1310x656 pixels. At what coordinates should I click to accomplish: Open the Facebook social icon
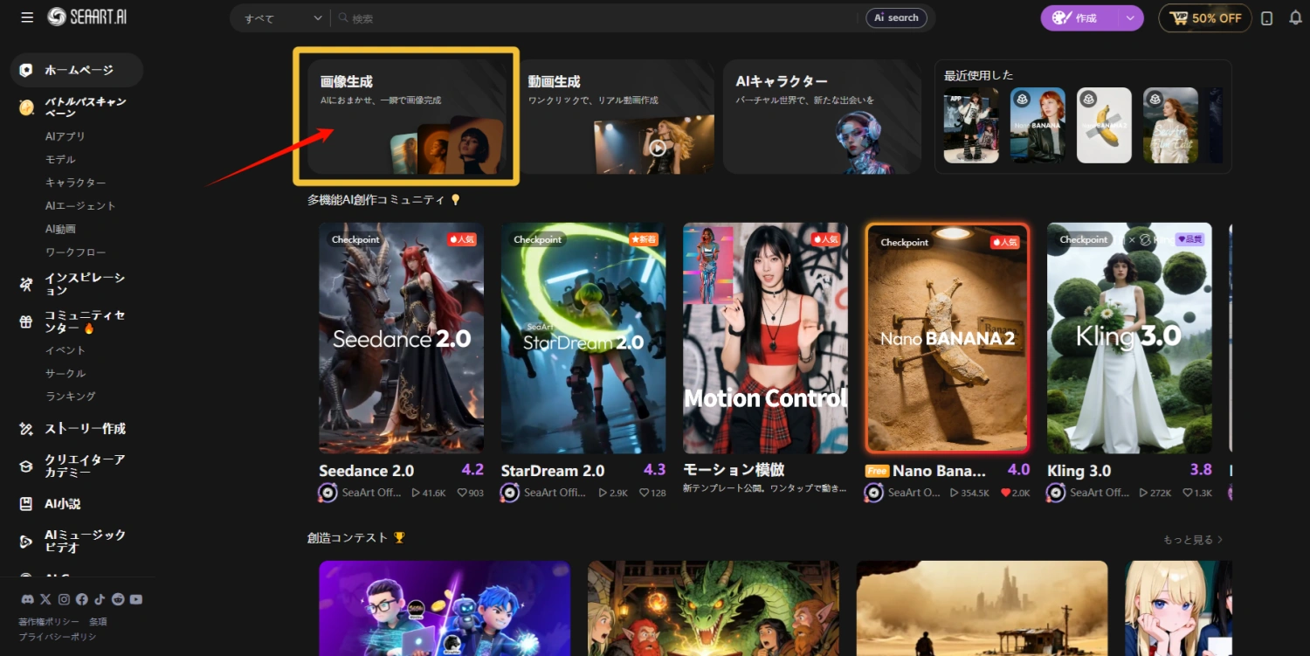[82, 599]
